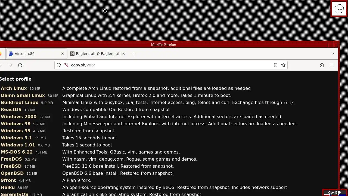The width and height of the screenshot is (348, 196).
Task: Open a new tab with plus button
Action: [x=134, y=54]
